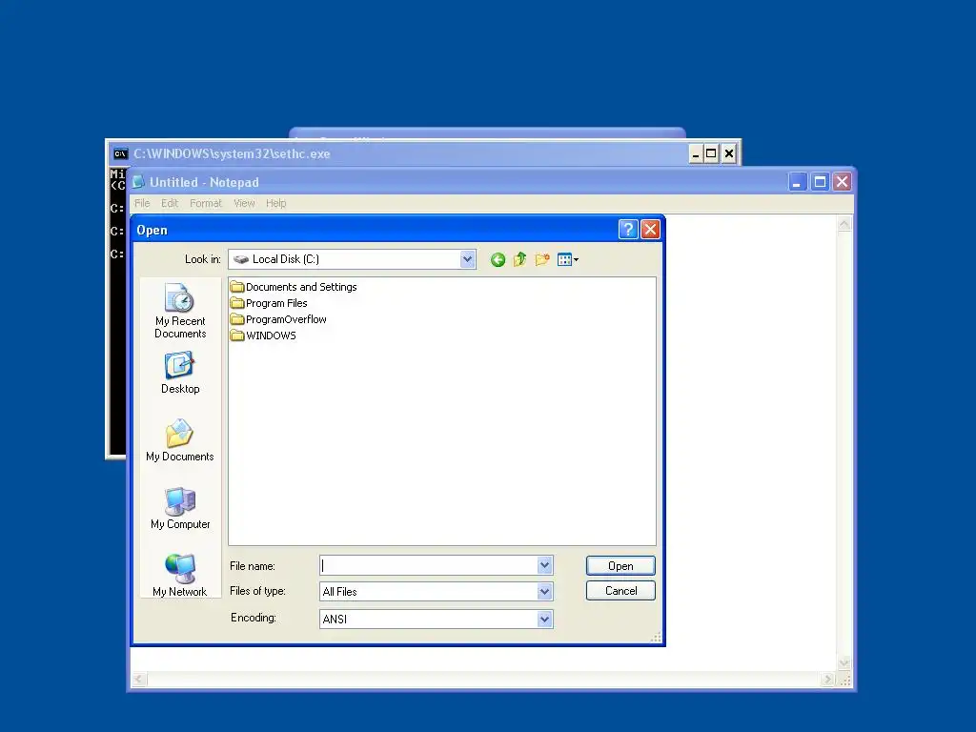Image resolution: width=976 pixels, height=732 pixels.
Task: Click Notepad title bar icon
Action: point(138,182)
